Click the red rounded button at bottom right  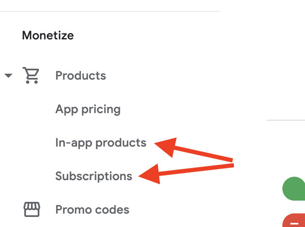[x=294, y=220]
